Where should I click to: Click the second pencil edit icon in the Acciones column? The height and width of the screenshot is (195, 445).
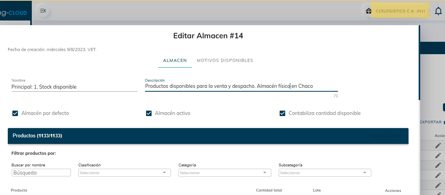[x=438, y=156]
